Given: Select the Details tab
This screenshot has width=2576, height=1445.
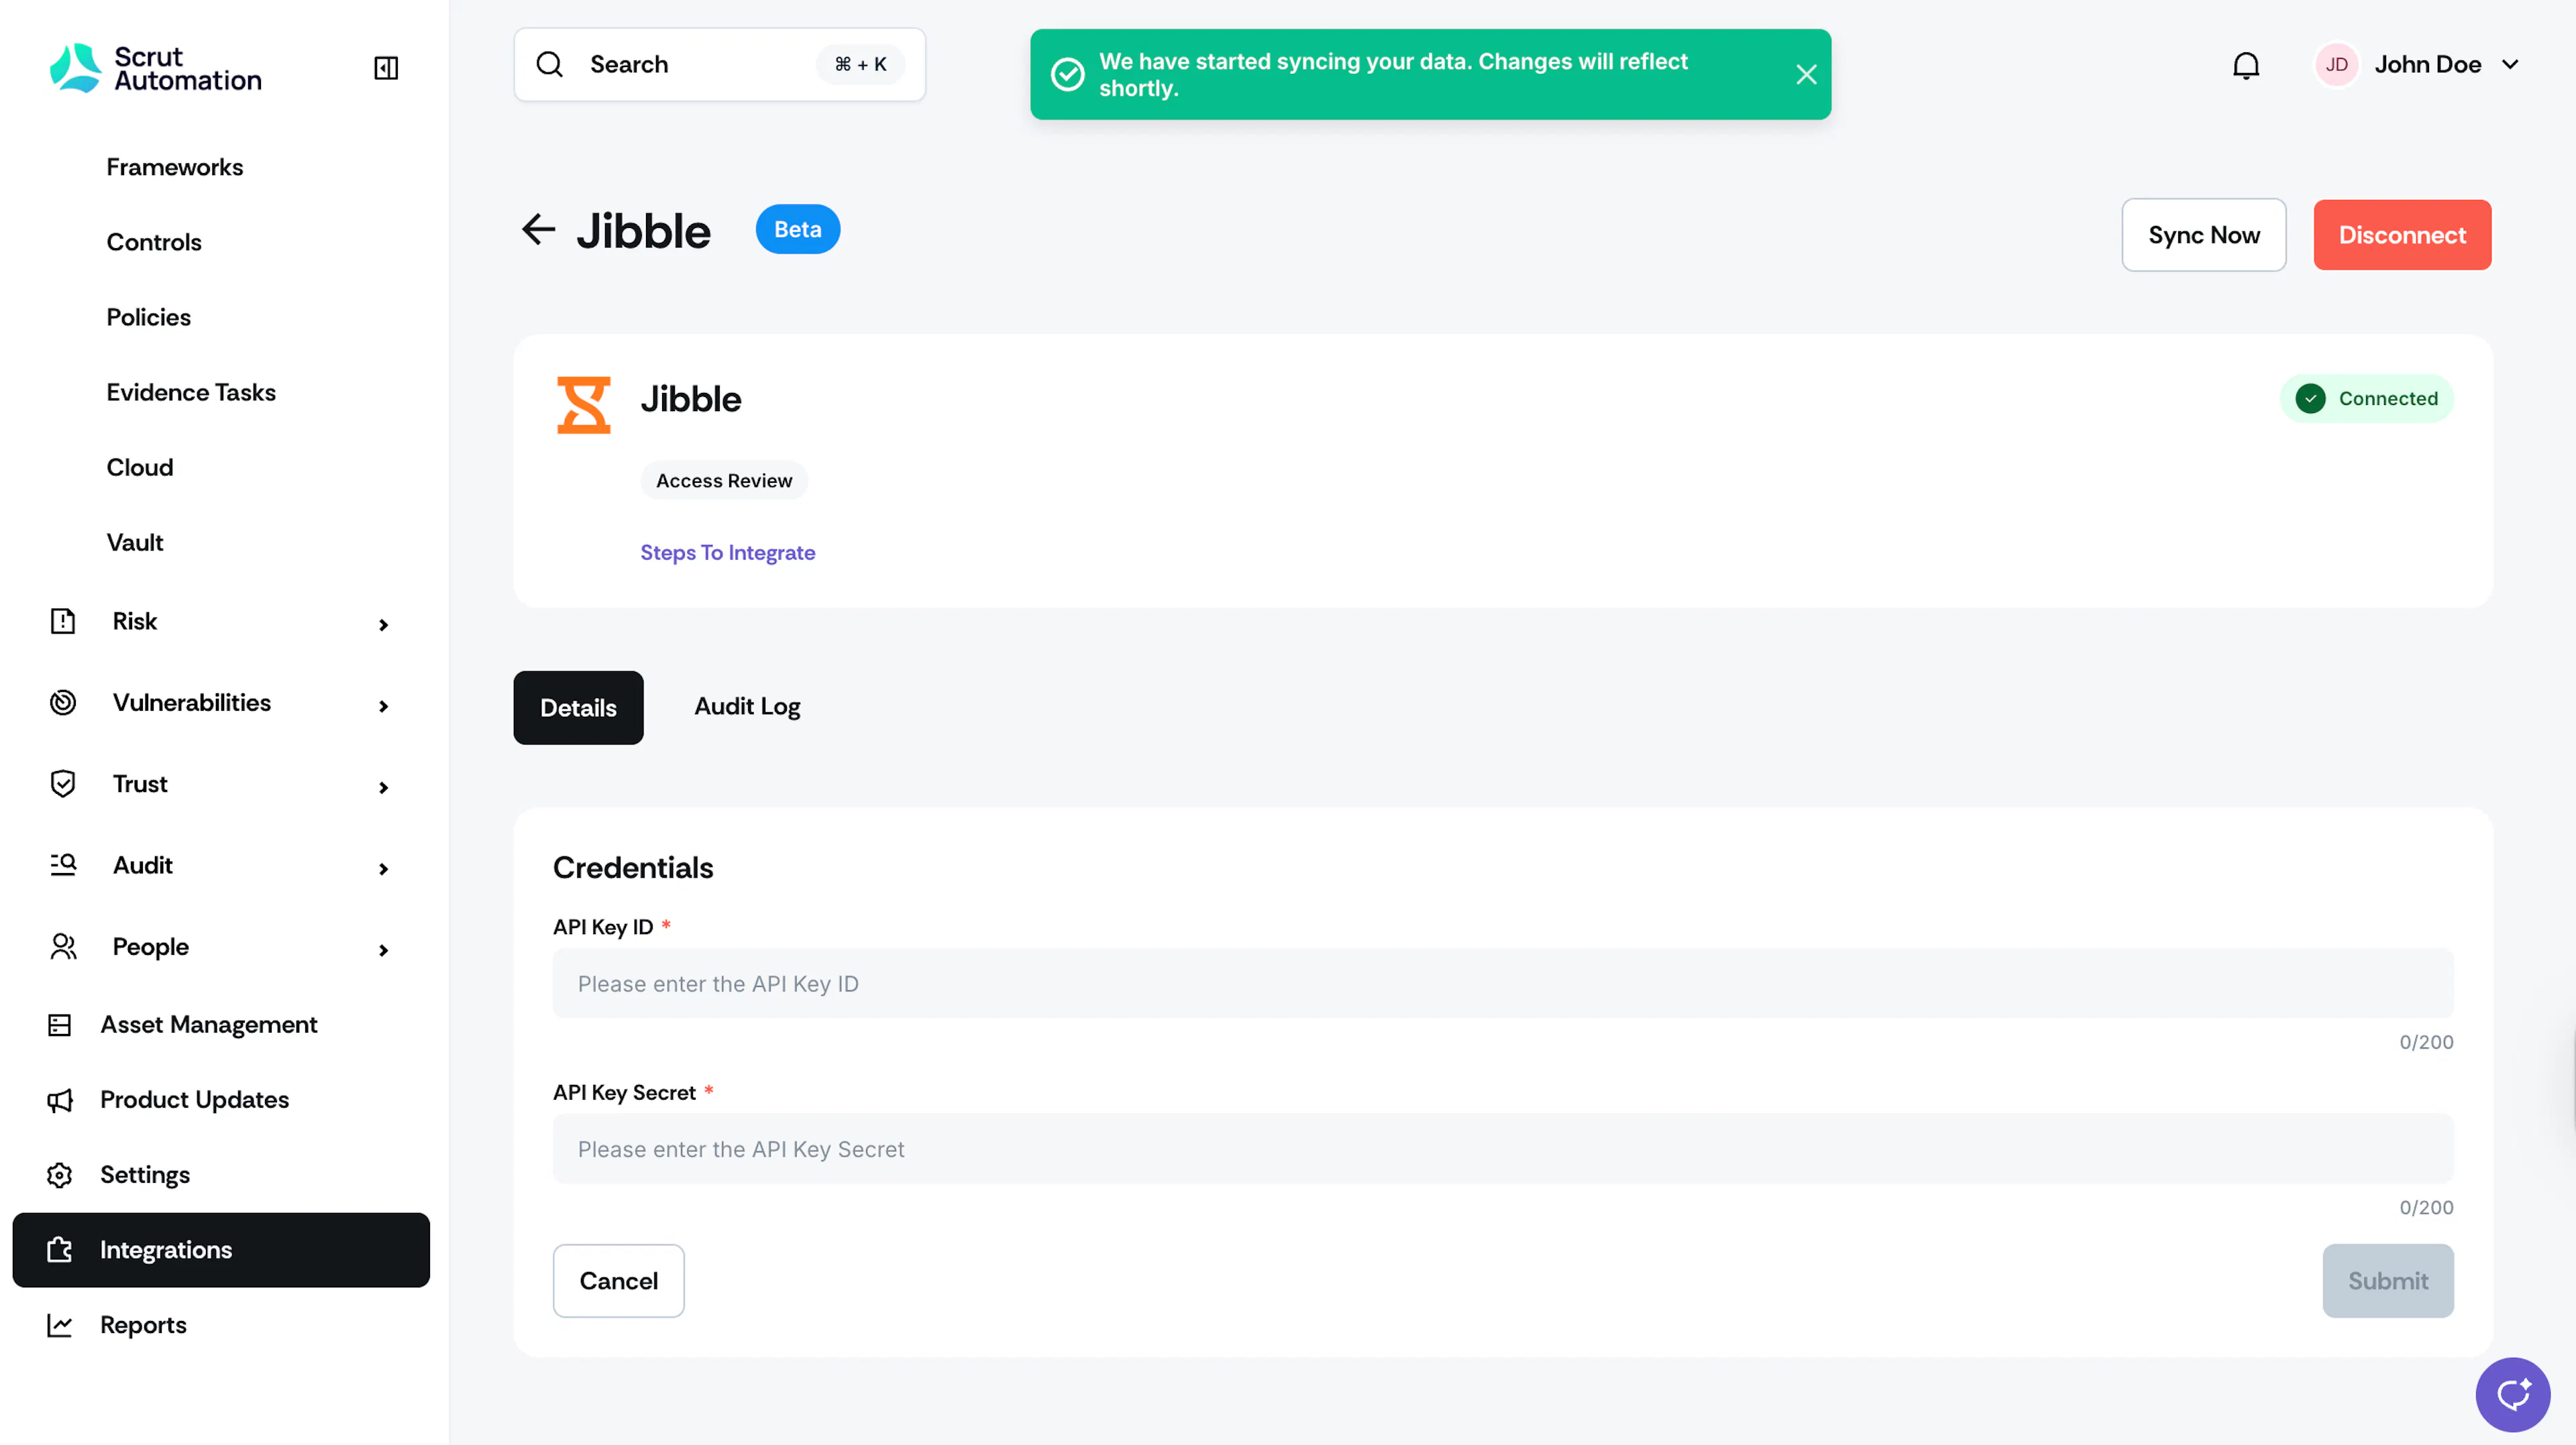Looking at the screenshot, I should coord(578,707).
